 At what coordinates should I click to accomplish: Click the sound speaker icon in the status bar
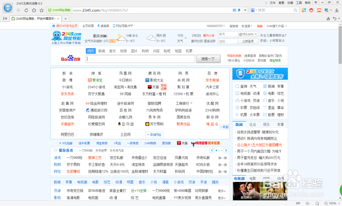(x=307, y=203)
